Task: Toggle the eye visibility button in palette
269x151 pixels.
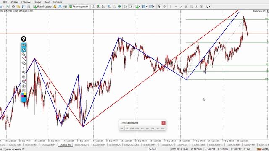Action: (x=24, y=45)
